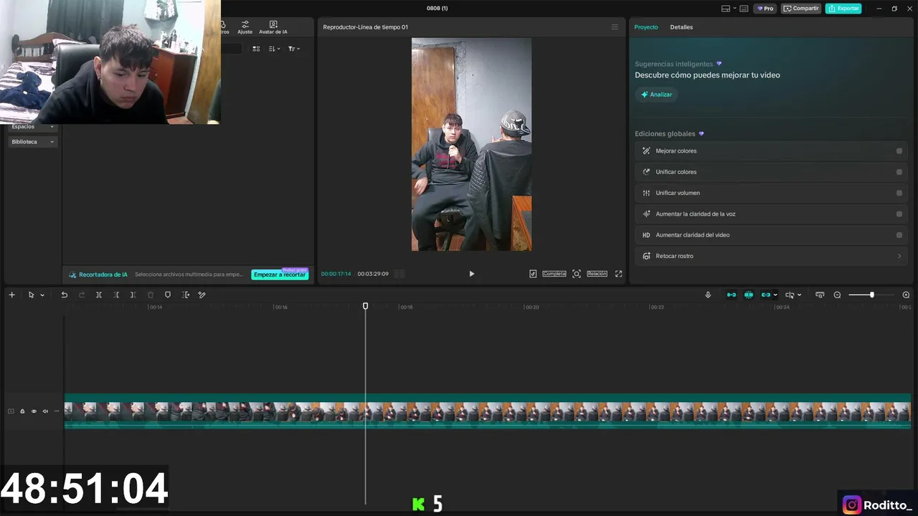Zoom out the timeline with minus magnifier
Viewport: 918px width, 516px height.
click(x=837, y=295)
